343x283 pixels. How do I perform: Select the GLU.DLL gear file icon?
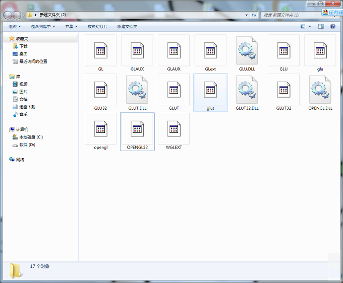click(247, 51)
